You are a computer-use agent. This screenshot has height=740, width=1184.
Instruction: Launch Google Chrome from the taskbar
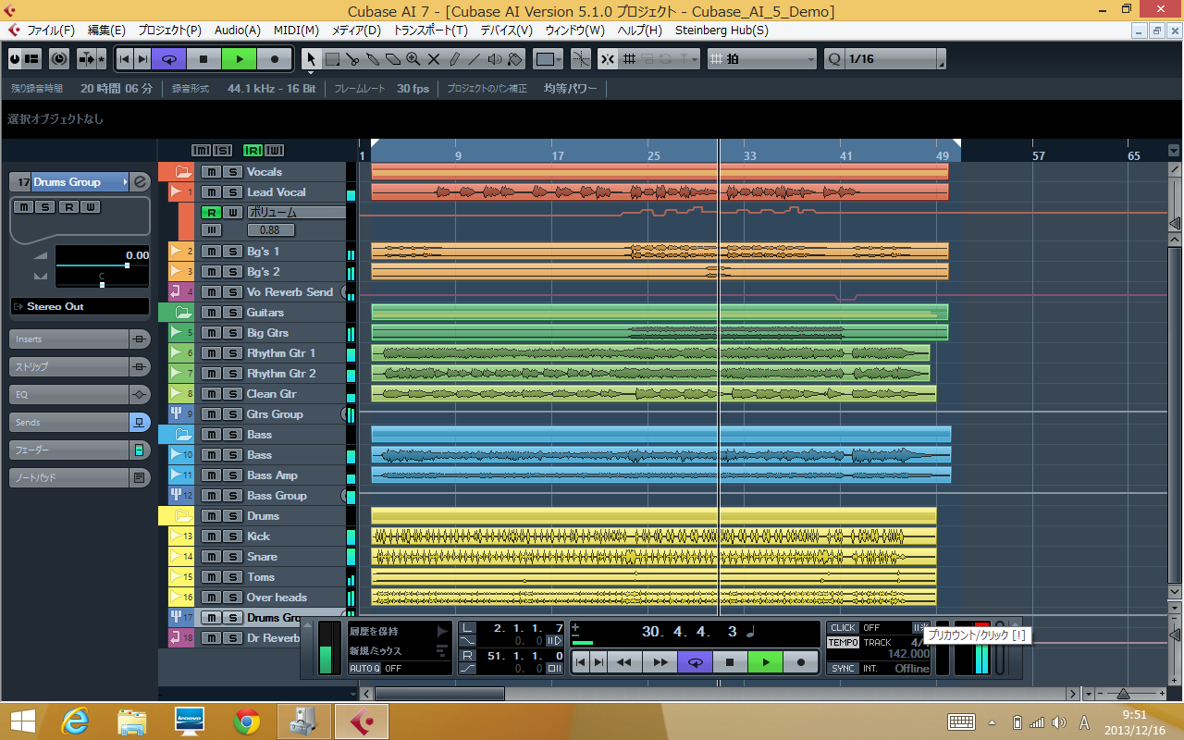[x=247, y=721]
